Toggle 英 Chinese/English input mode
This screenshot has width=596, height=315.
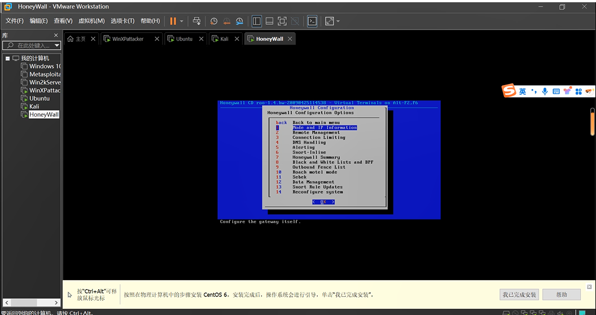point(523,91)
